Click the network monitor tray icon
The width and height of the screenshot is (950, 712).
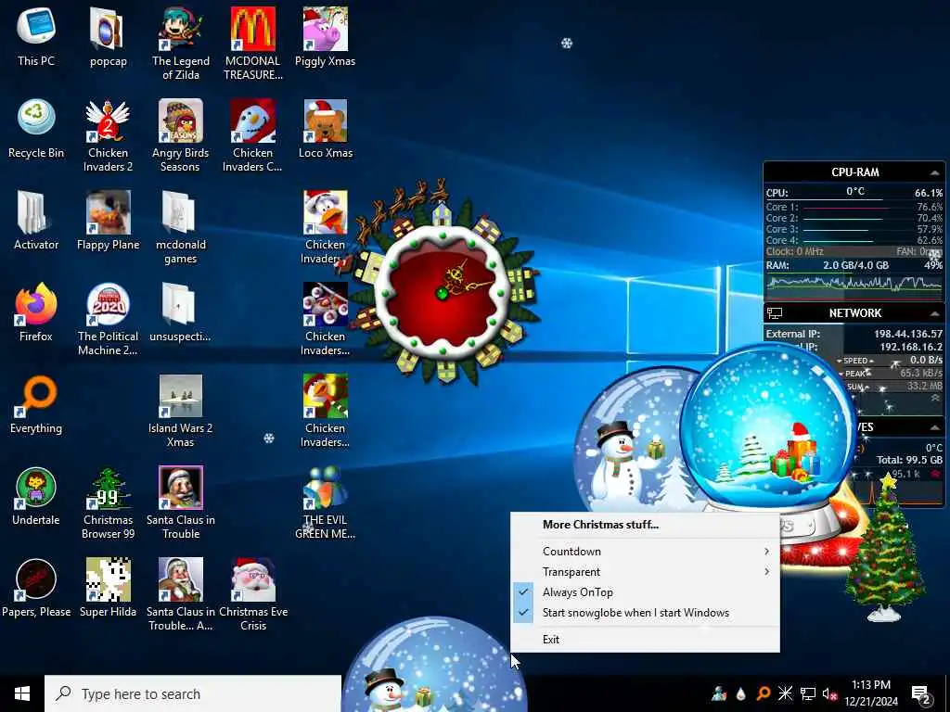[x=808, y=693]
